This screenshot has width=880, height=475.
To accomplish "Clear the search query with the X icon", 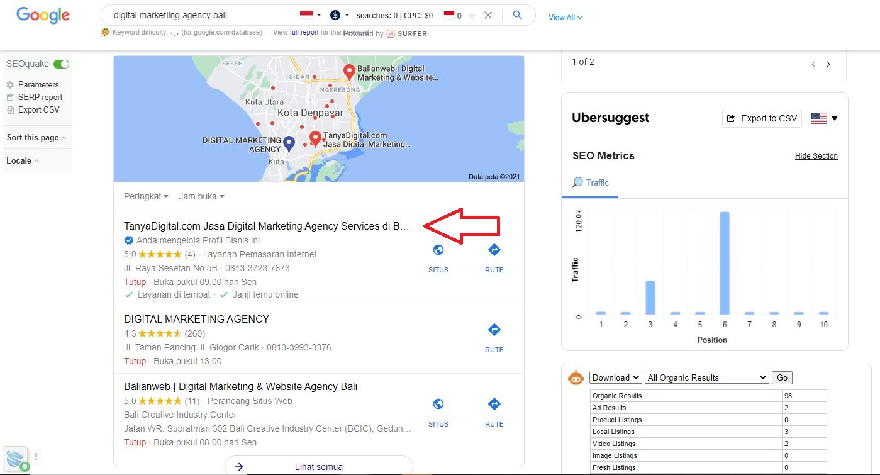I will pyautogui.click(x=488, y=15).
